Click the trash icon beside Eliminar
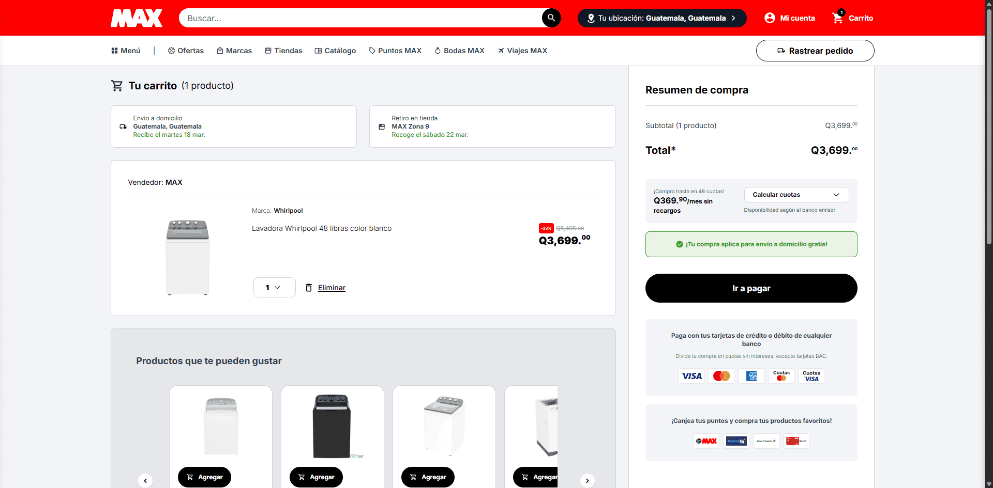 click(309, 288)
